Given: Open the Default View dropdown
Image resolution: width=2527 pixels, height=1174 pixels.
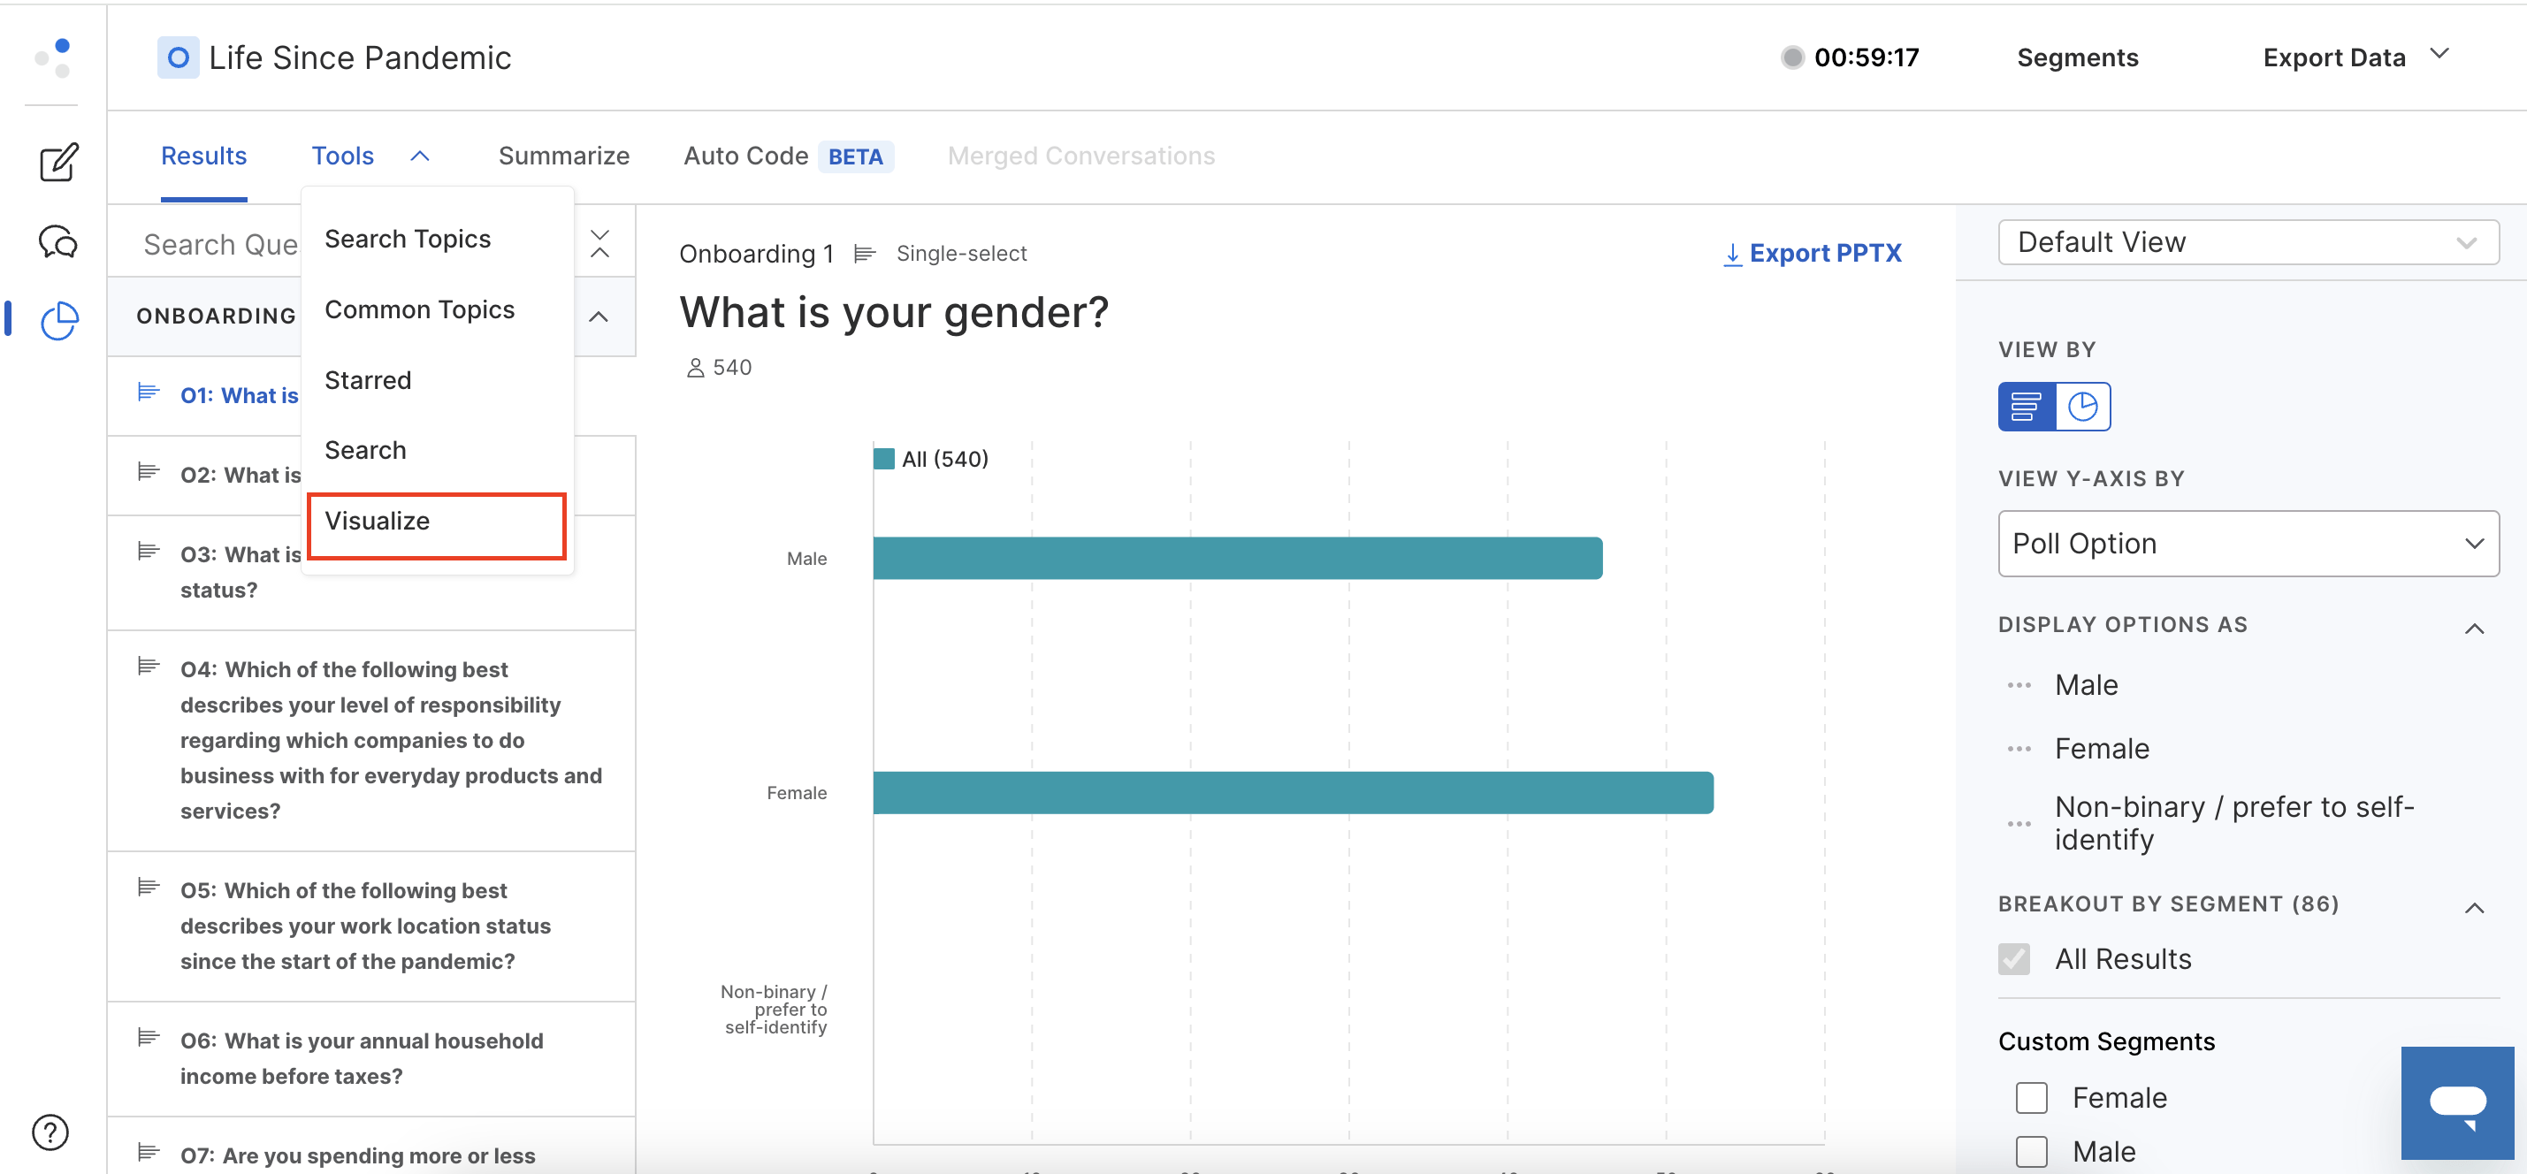Looking at the screenshot, I should 2248,242.
